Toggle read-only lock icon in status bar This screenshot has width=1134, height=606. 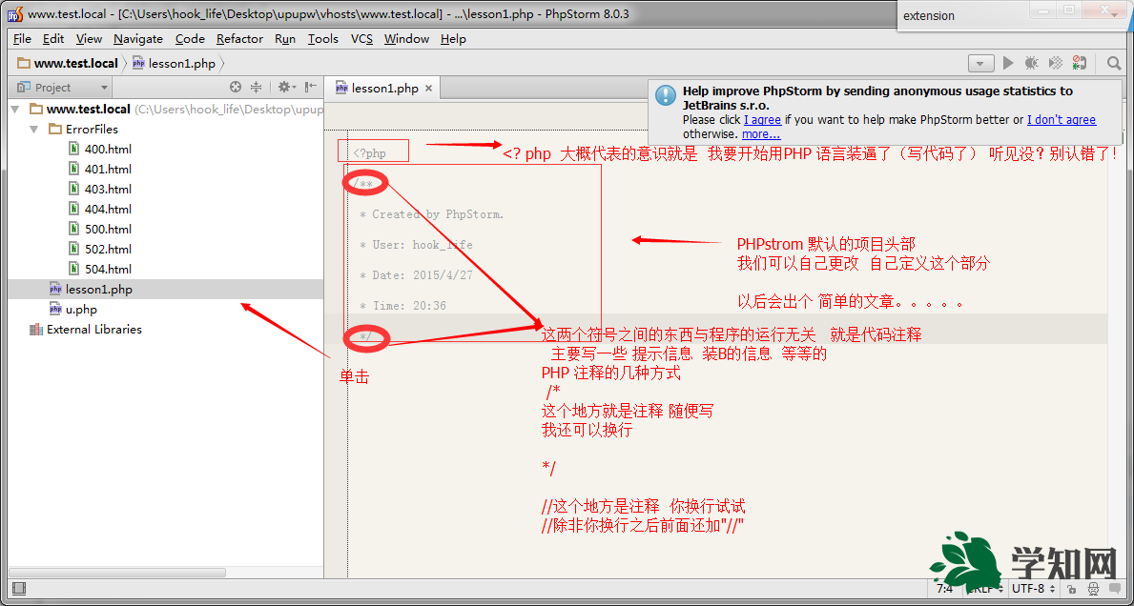tap(1070, 590)
